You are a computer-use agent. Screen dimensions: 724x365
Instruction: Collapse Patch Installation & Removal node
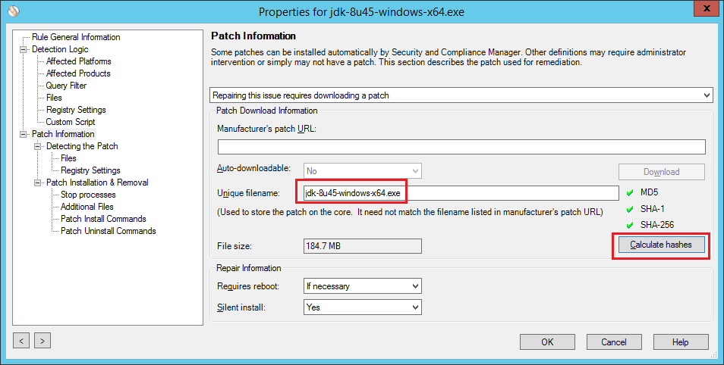point(38,182)
